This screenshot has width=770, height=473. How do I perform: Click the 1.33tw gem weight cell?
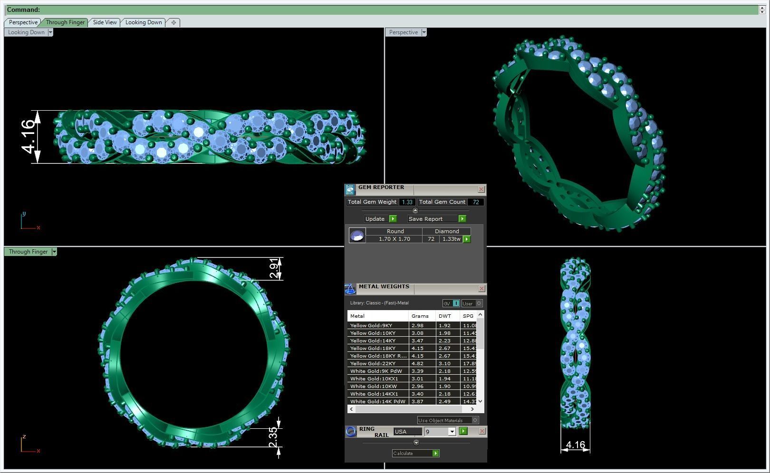point(451,239)
